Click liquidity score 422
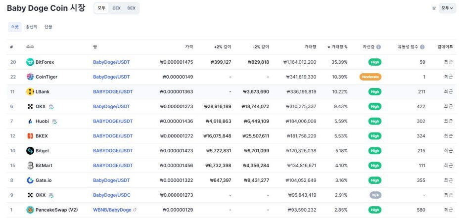463x219 pixels. [421, 106]
